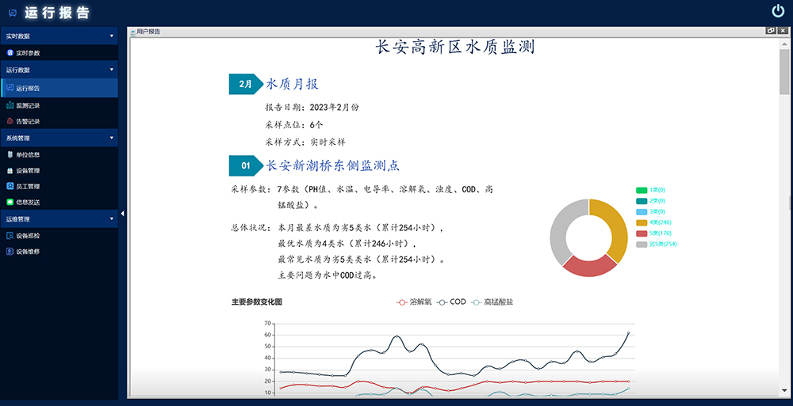This screenshot has width=793, height=406.
Task: Click the 2月 month badge
Action: click(x=246, y=85)
